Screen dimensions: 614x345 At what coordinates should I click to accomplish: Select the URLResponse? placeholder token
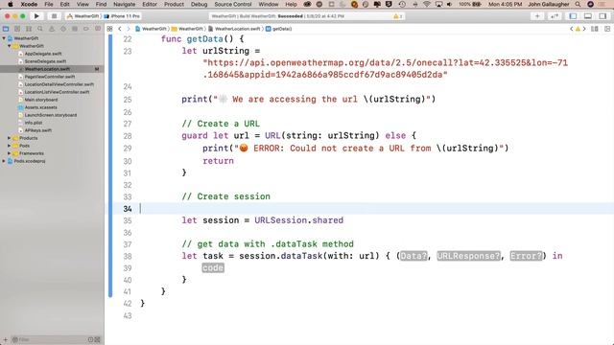pyautogui.click(x=469, y=256)
